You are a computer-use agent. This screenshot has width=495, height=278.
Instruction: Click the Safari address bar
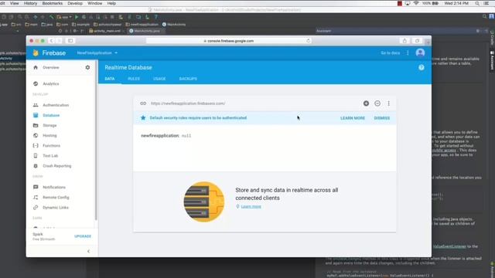[229, 41]
